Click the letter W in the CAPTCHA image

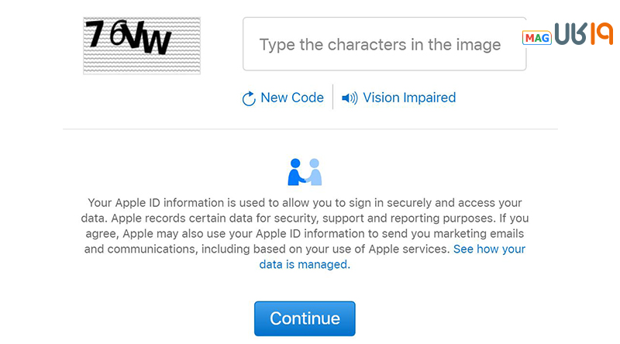coord(157,43)
